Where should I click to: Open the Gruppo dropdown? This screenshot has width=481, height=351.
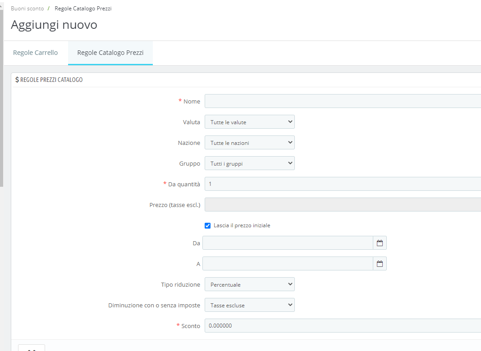250,163
